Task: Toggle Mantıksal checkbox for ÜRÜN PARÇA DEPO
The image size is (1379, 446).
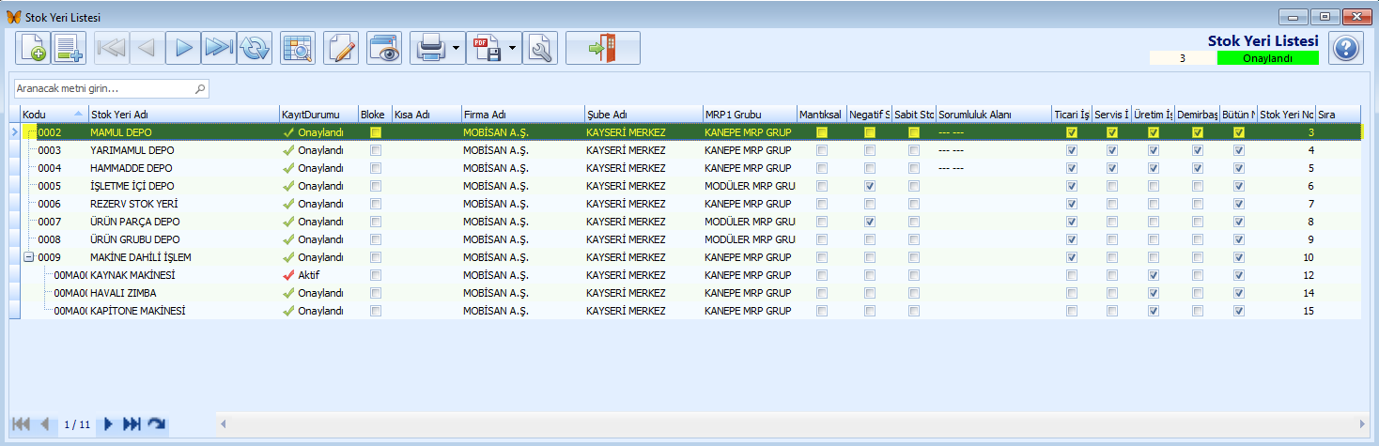Action: pos(822,222)
